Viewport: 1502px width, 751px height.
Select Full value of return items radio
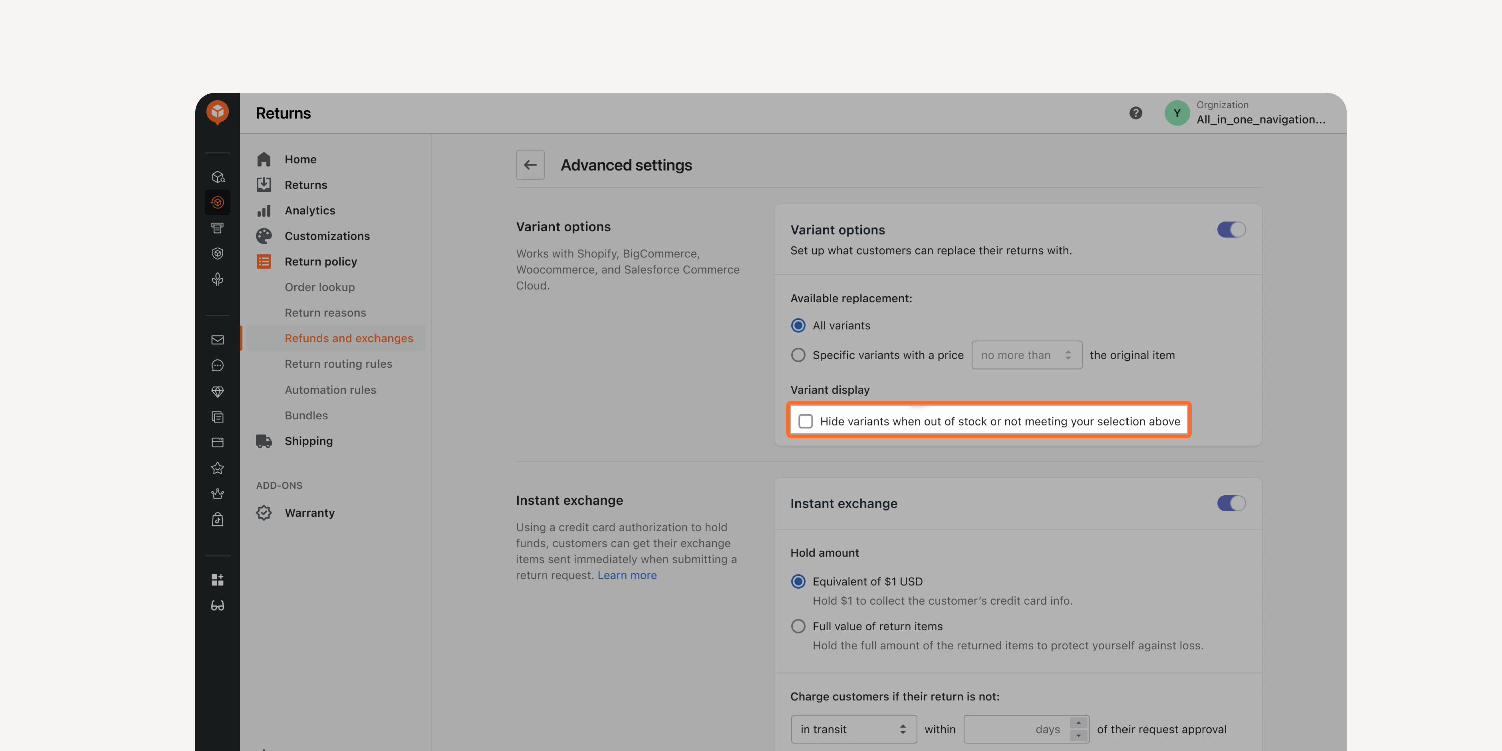(798, 626)
